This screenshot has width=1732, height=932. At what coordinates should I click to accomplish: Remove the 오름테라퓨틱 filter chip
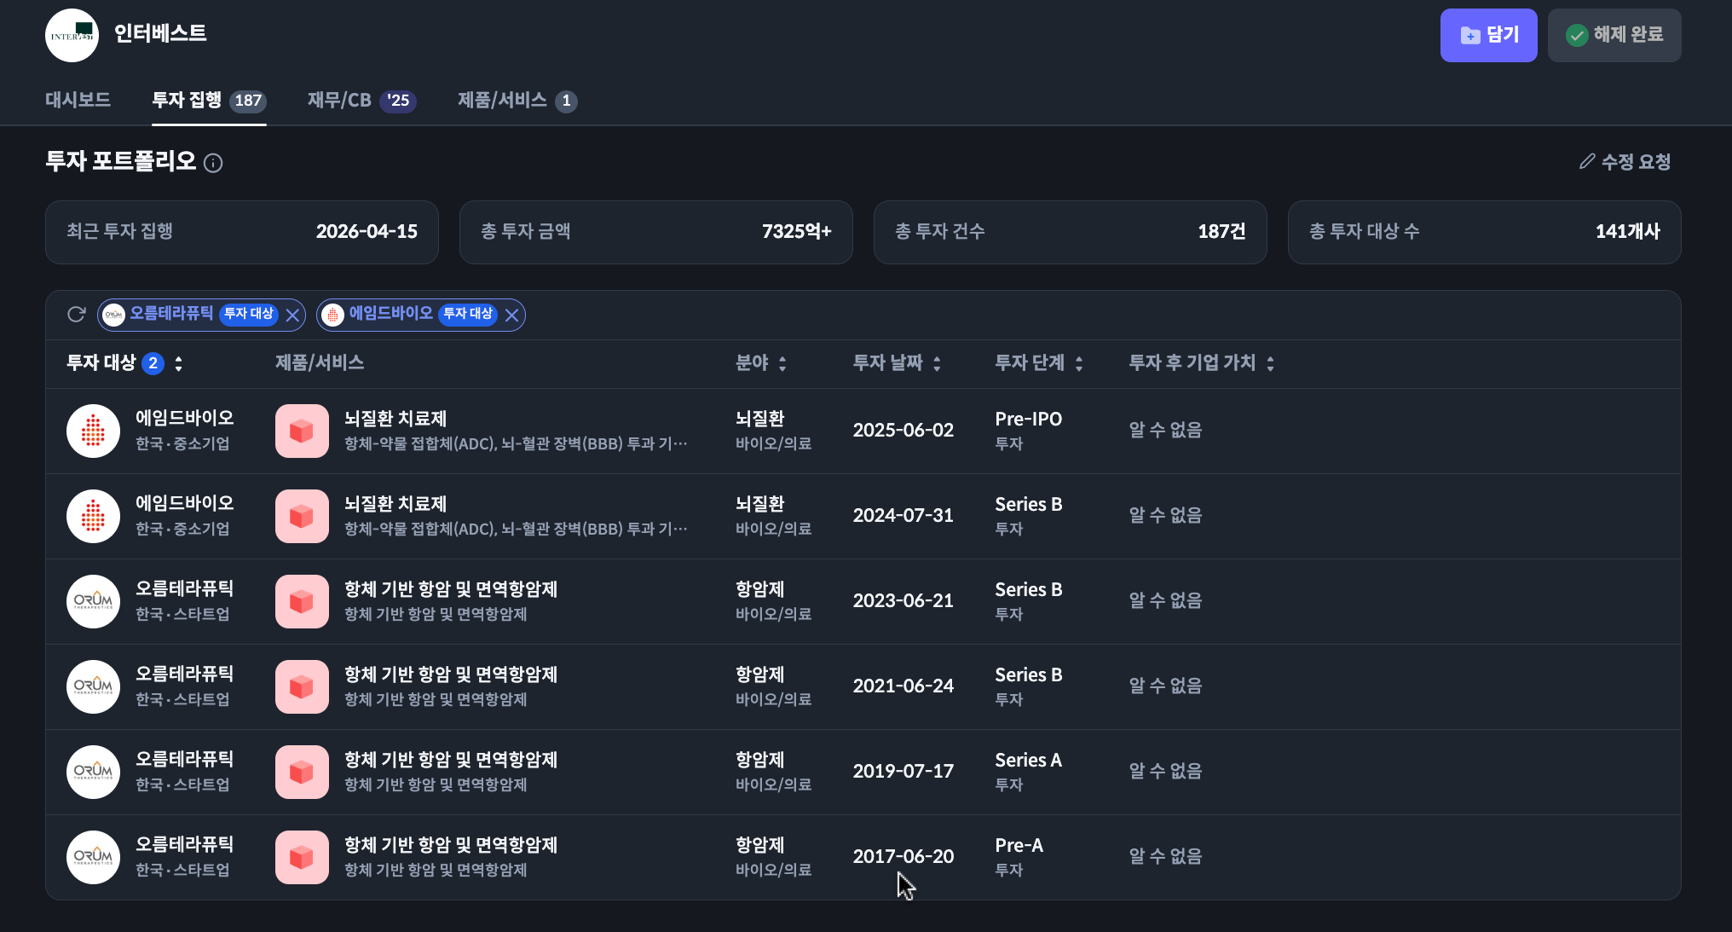click(x=292, y=315)
